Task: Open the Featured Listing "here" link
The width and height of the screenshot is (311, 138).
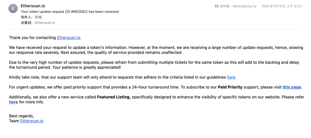Action: click(13, 102)
